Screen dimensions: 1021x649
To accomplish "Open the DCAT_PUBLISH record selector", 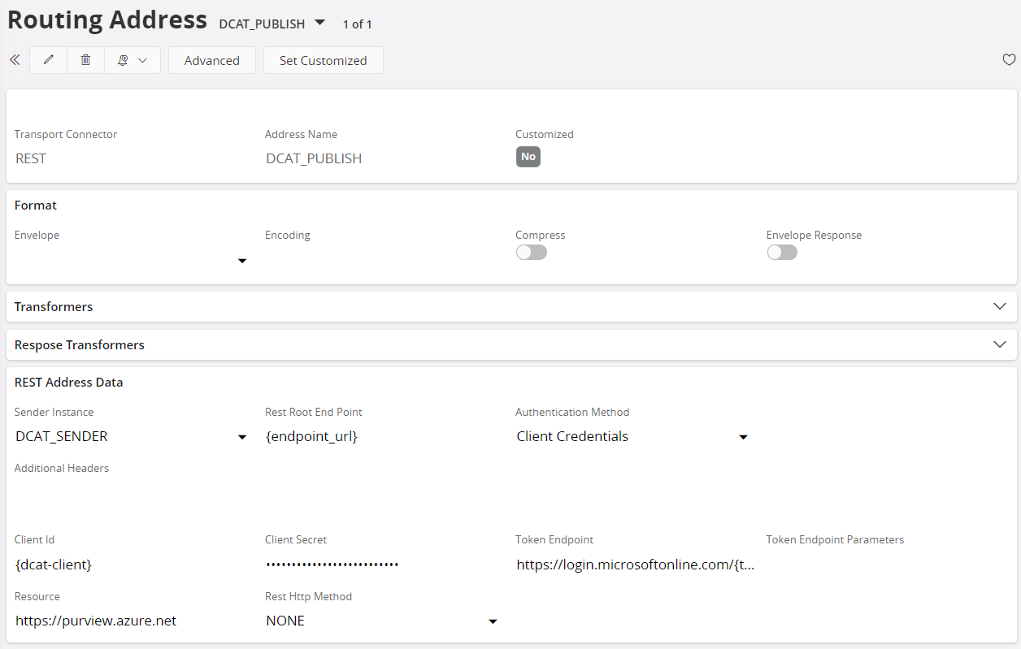I will click(319, 23).
